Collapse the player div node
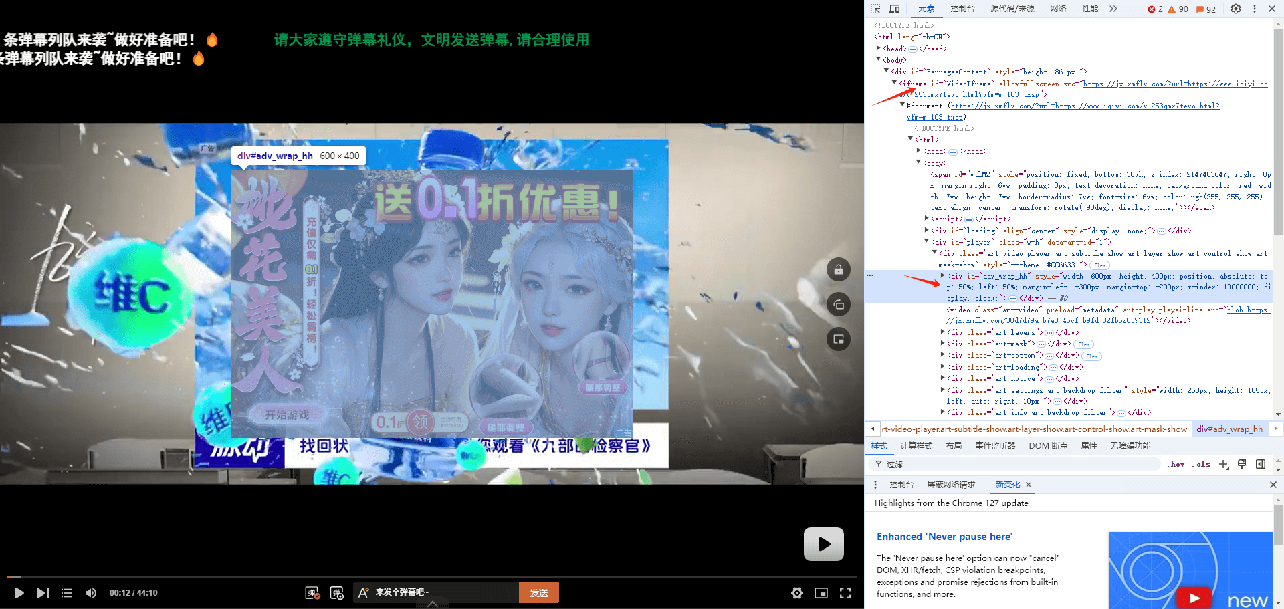 tap(927, 241)
